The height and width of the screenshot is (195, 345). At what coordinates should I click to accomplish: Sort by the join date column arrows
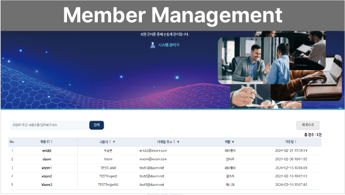(296, 142)
